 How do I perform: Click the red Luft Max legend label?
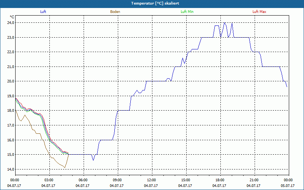tap(259, 12)
